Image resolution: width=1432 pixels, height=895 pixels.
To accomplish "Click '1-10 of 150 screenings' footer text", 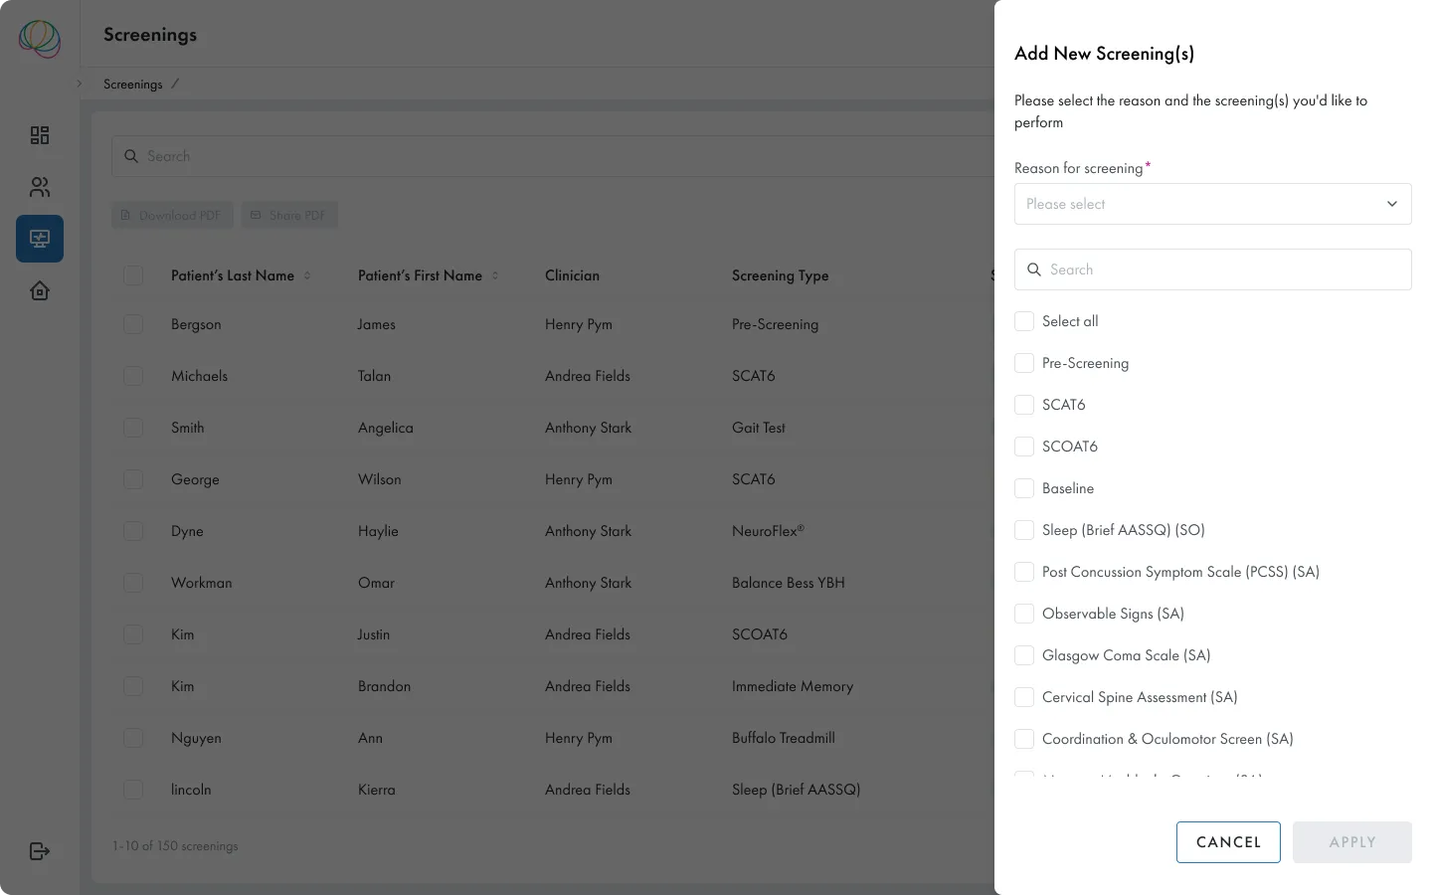I will pyautogui.click(x=175, y=846).
